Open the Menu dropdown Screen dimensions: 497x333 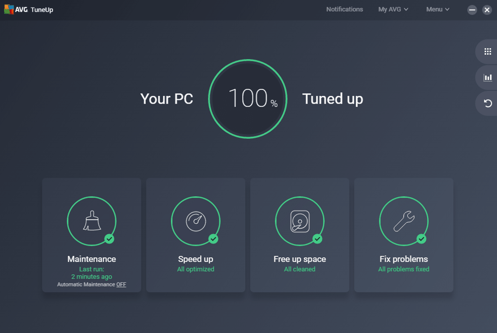tap(437, 9)
